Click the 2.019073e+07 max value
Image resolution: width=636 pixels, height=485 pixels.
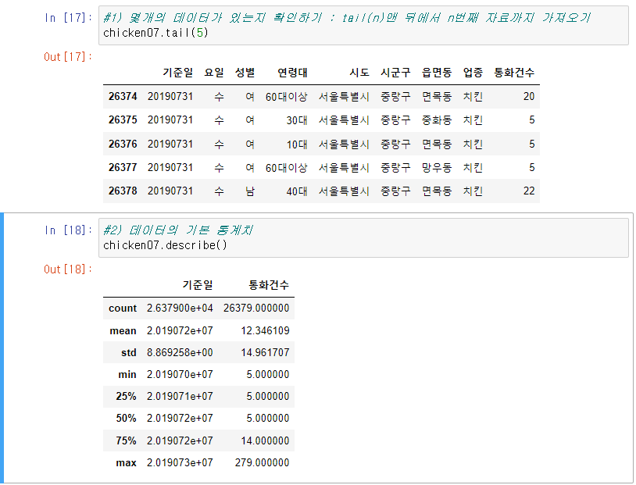coord(180,462)
